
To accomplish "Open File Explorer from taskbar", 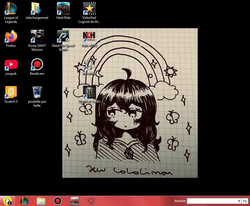I will [x=41, y=201].
